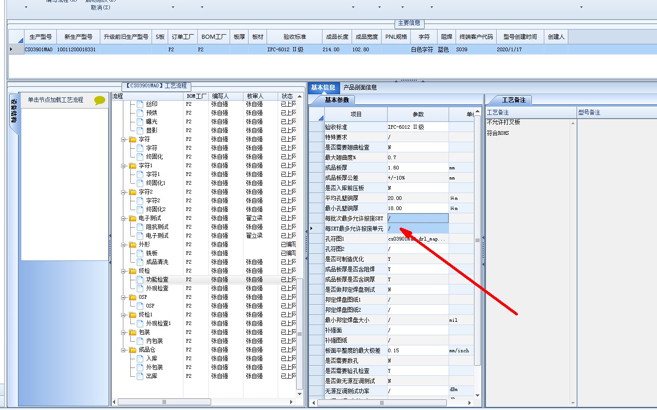657x410 pixels.
Task: Click the 字符2 folder icon
Action: 133,192
